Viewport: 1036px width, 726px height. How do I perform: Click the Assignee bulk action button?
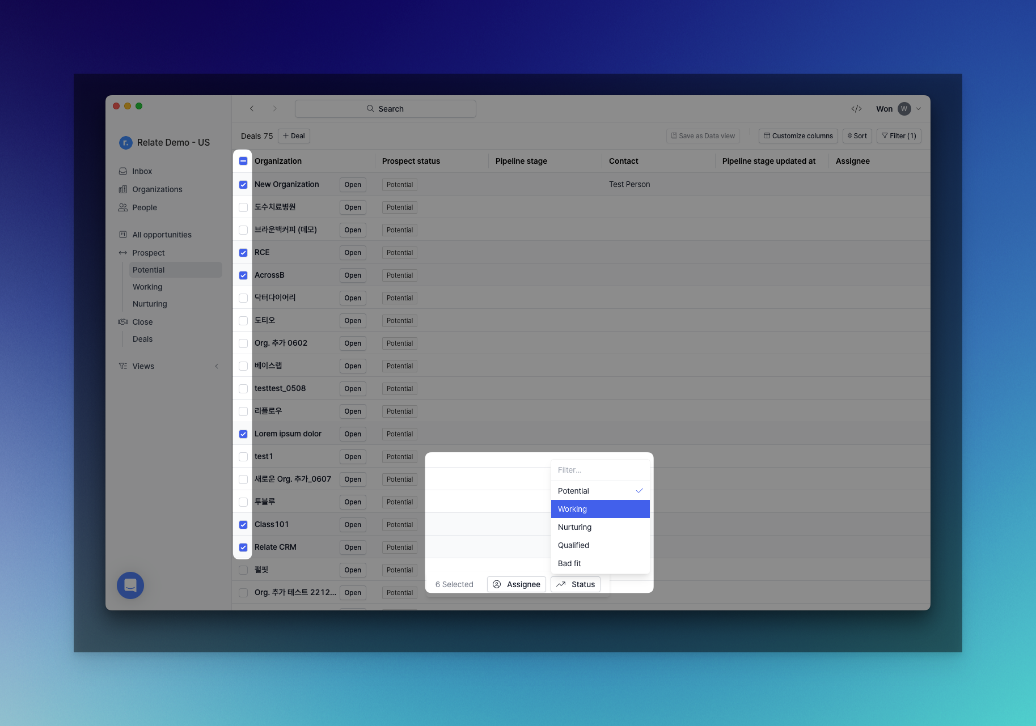tap(517, 584)
